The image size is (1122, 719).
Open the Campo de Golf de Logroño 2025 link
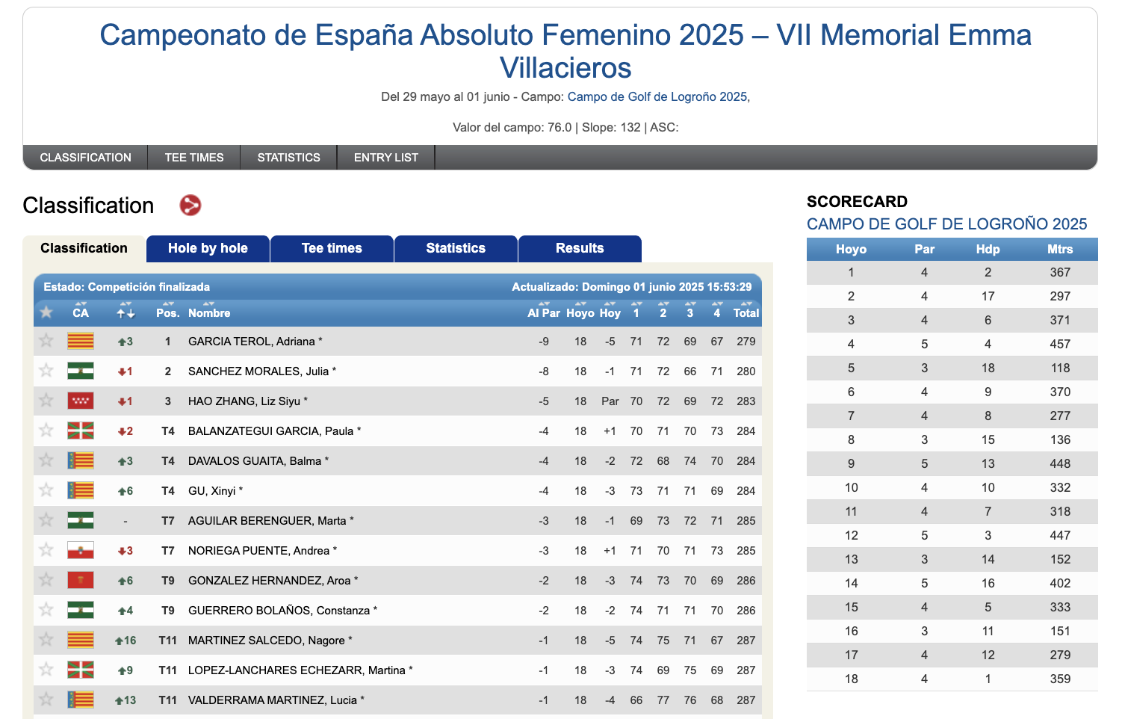(x=658, y=96)
